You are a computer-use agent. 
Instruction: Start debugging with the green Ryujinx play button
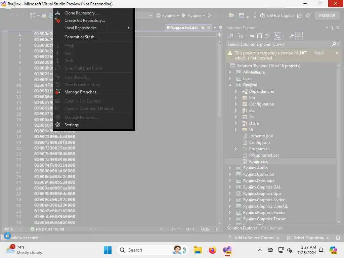pyautogui.click(x=184, y=15)
